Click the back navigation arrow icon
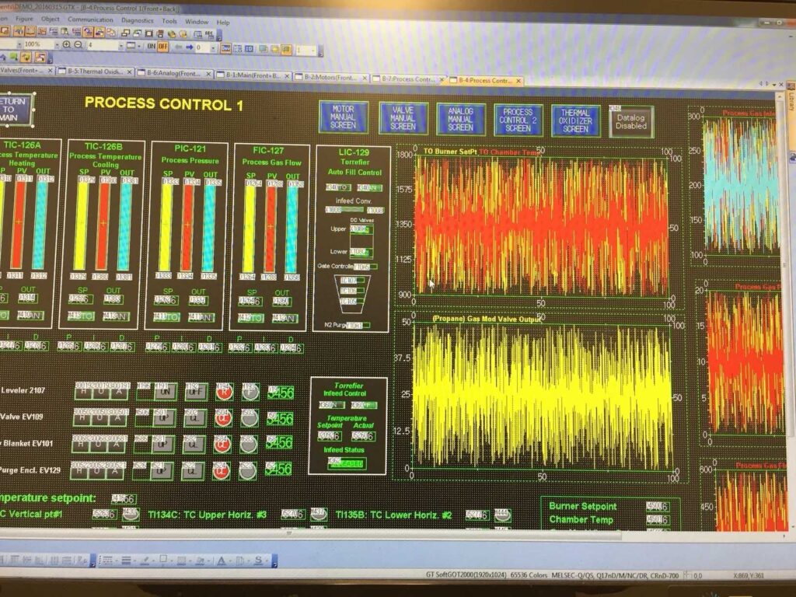The height and width of the screenshot is (597, 796). pos(179,44)
